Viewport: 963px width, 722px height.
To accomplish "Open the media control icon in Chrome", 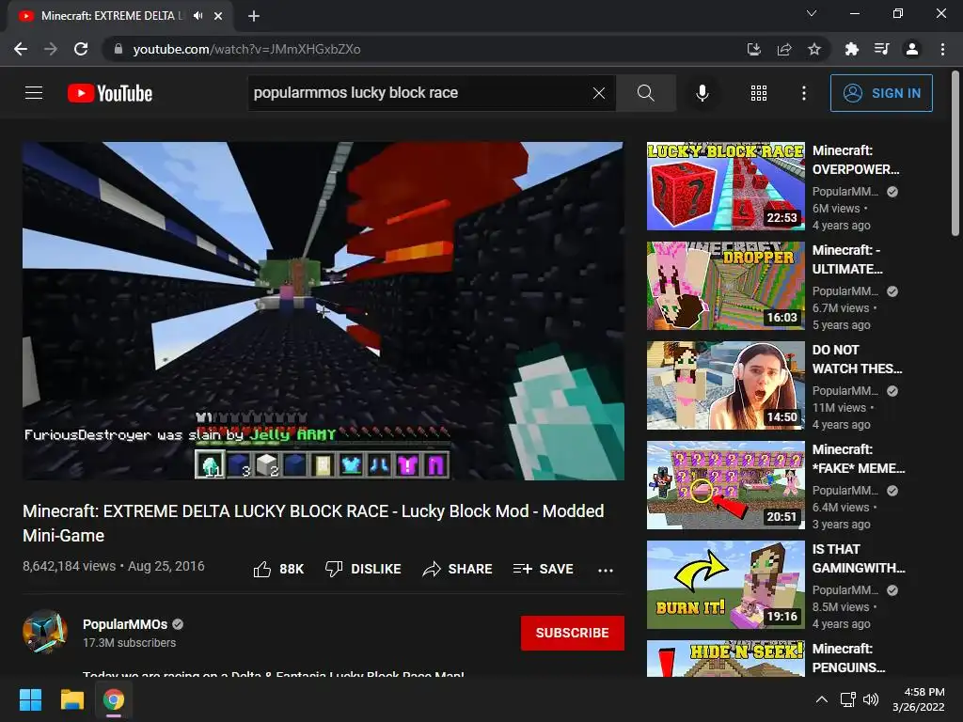I will click(x=882, y=49).
